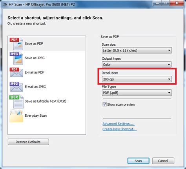Minimize the HP Scan window

[x=157, y=3]
